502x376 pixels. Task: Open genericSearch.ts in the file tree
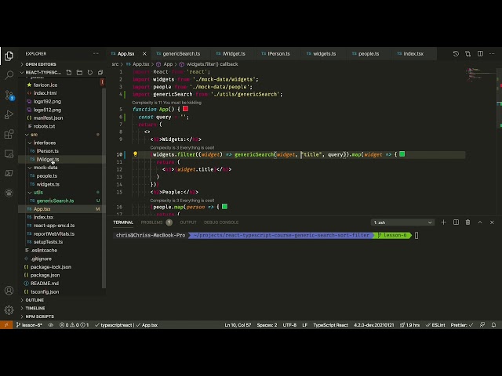point(55,201)
